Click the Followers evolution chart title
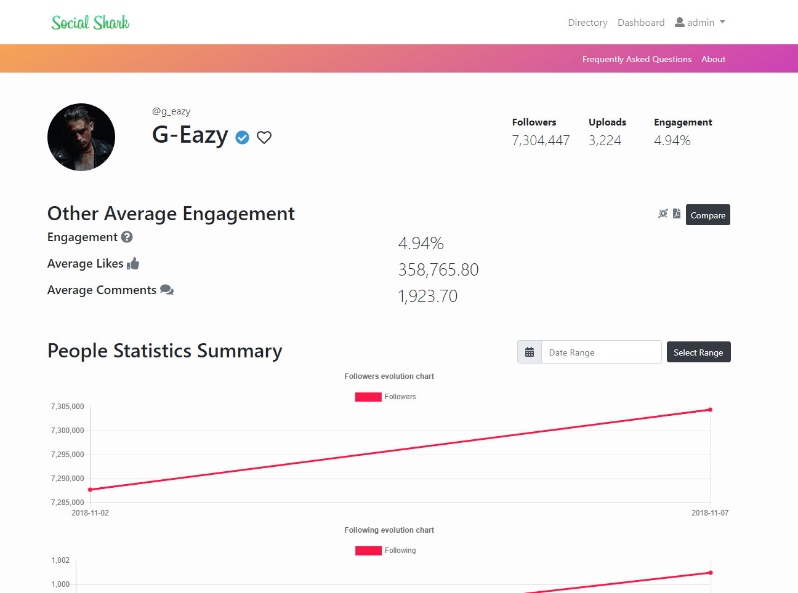798x593 pixels. tap(389, 376)
